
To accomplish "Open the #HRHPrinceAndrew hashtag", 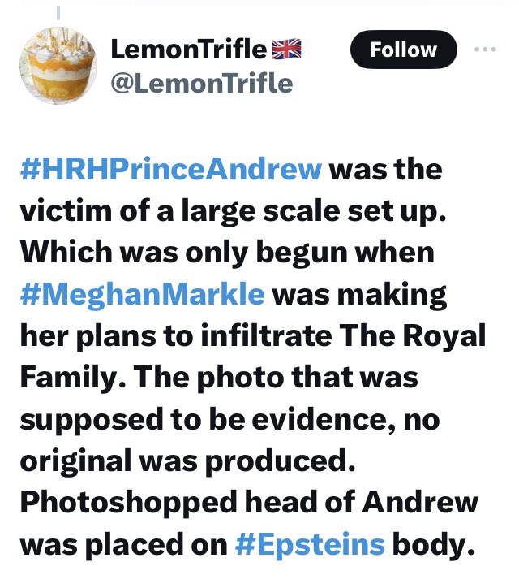I will pos(171,170).
